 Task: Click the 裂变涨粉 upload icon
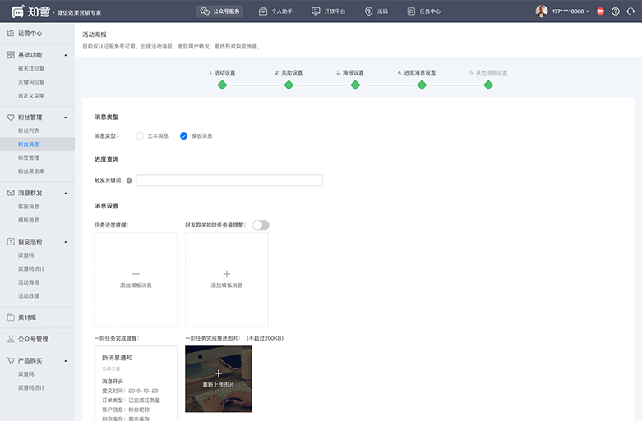coord(11,241)
